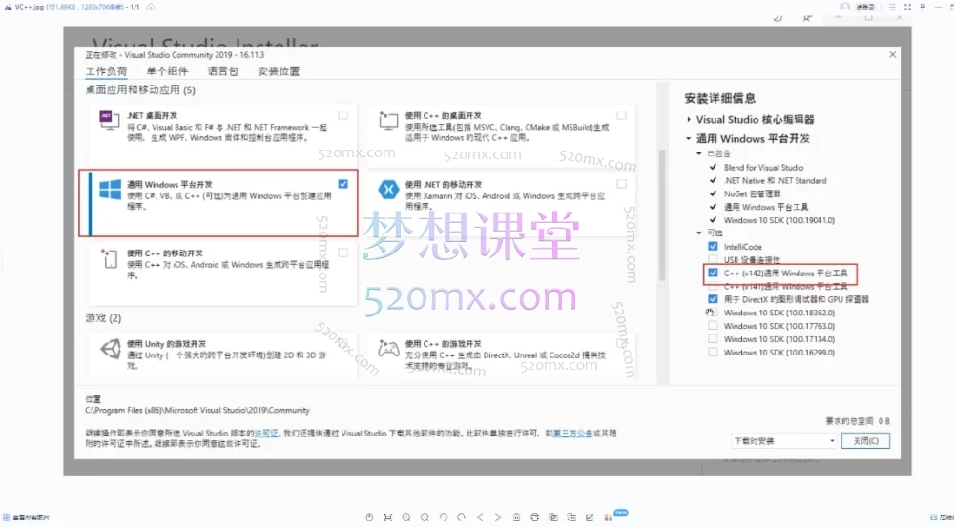The height and width of the screenshot is (527, 954).
Task: Click the workloads list vertical scrollbar
Action: click(x=662, y=215)
